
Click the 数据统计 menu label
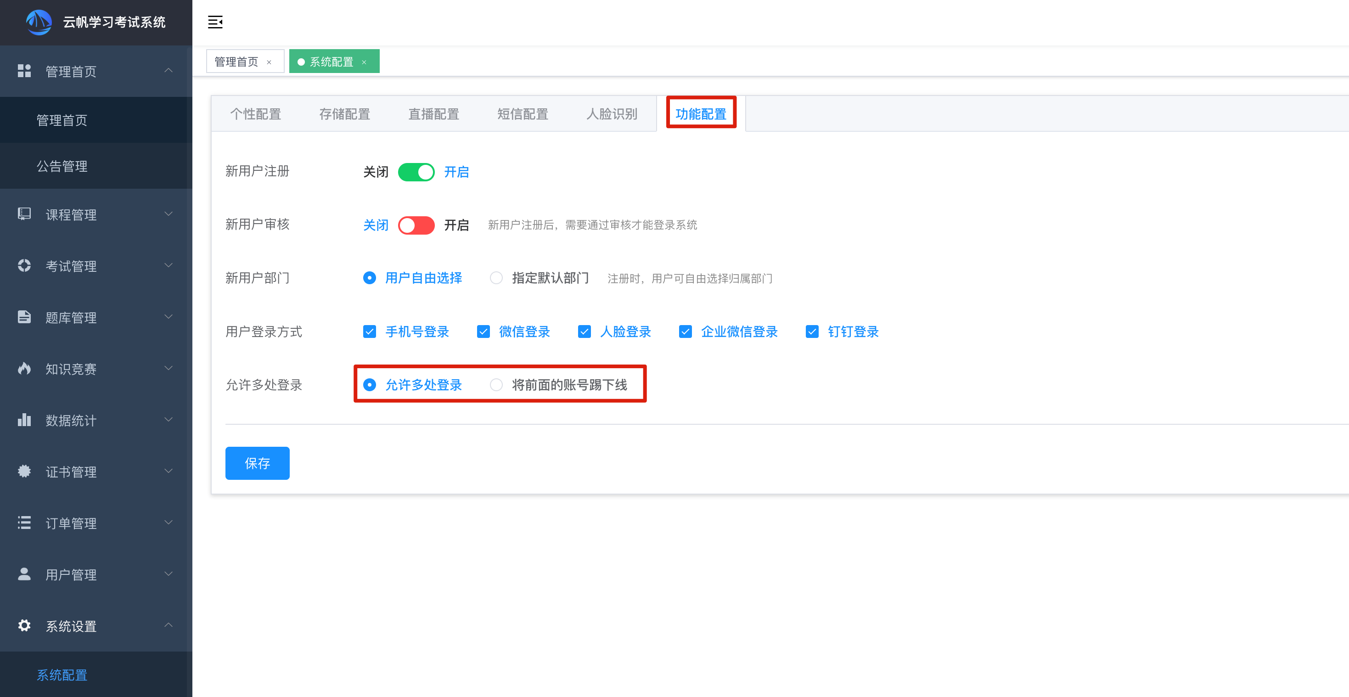71,421
